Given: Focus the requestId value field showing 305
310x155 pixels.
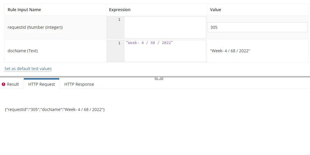Looking at the screenshot, I should (x=258, y=27).
